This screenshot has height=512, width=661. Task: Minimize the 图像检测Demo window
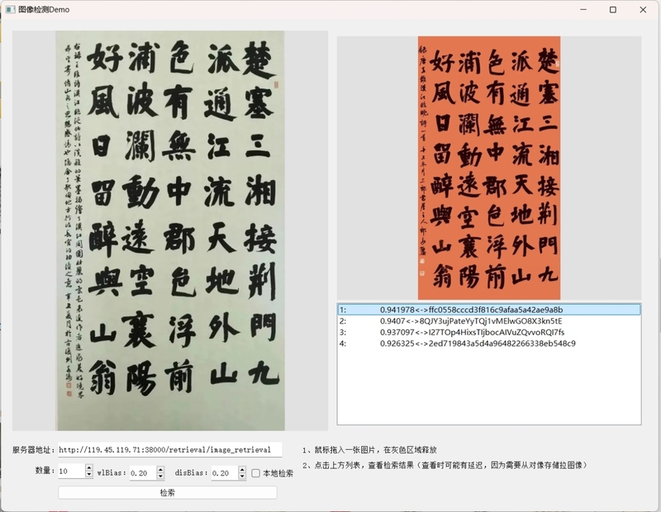click(x=583, y=9)
